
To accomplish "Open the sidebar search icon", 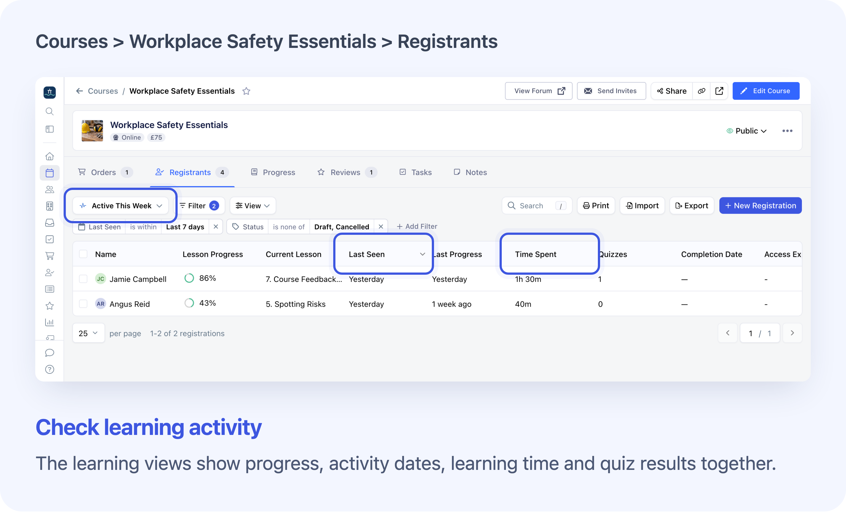I will point(50,111).
